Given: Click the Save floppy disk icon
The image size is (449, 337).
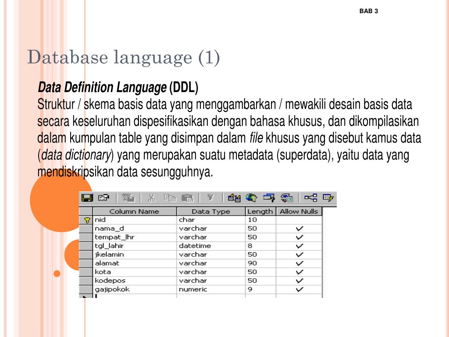Looking at the screenshot, I should click(x=87, y=198).
